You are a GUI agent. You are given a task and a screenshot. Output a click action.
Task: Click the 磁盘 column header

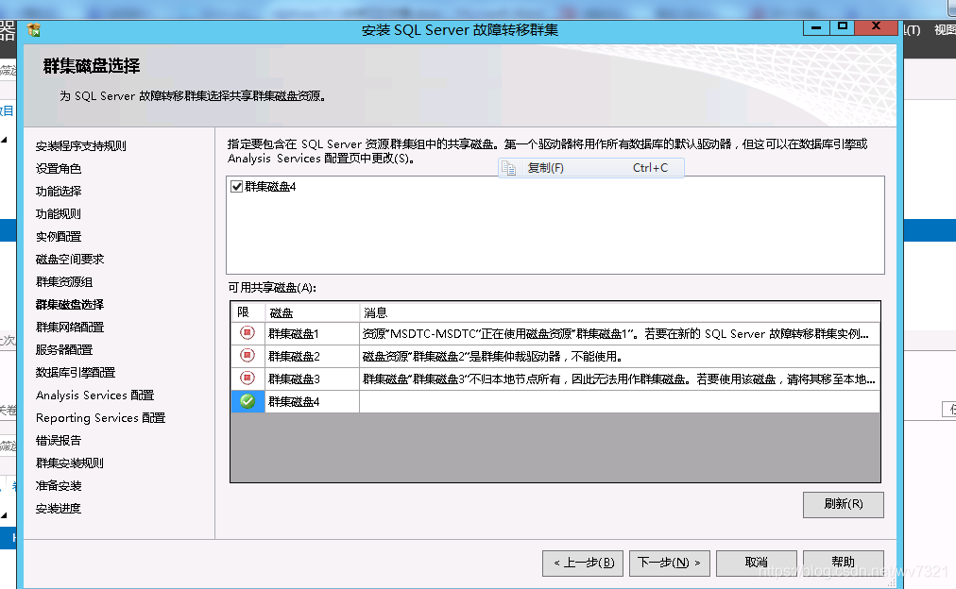(x=312, y=312)
